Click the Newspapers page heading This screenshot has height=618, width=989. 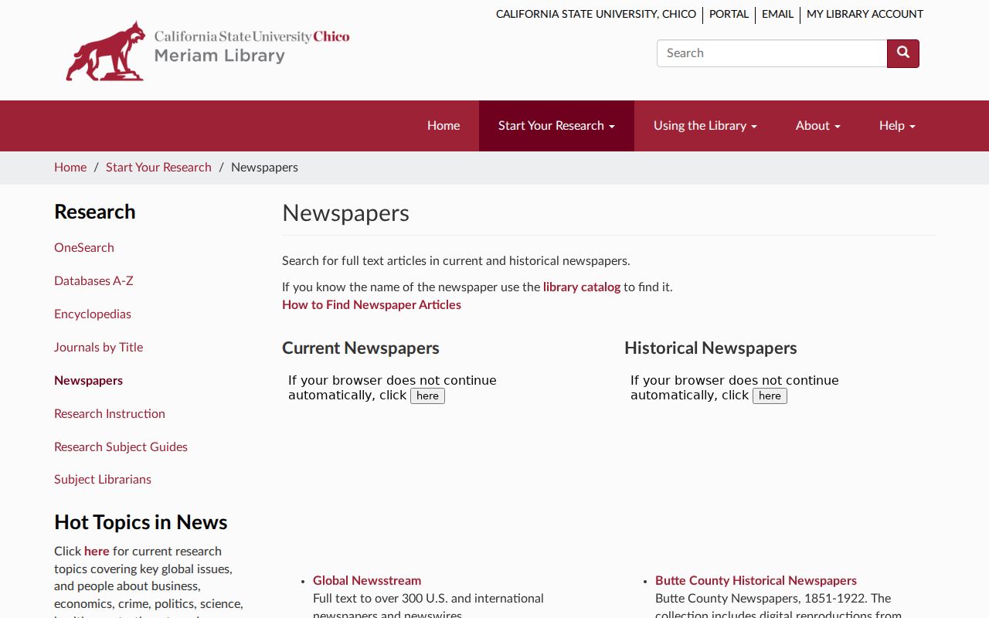[x=345, y=213]
